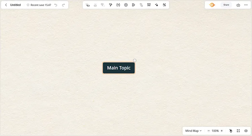The width and height of the screenshot is (252, 136).
Task: Open AI sparkle assistant
Action: (157, 5)
